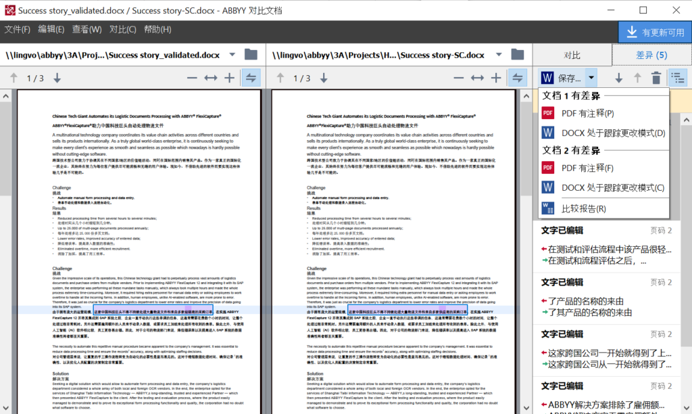Choose 比较报告(R) from save menu

click(x=603, y=208)
